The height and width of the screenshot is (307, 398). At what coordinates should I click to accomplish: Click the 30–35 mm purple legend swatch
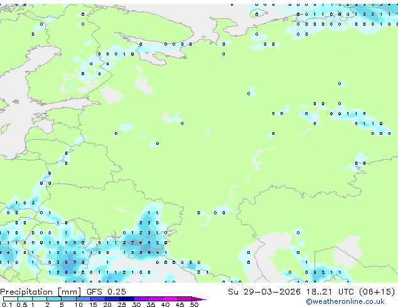tap(141, 299)
